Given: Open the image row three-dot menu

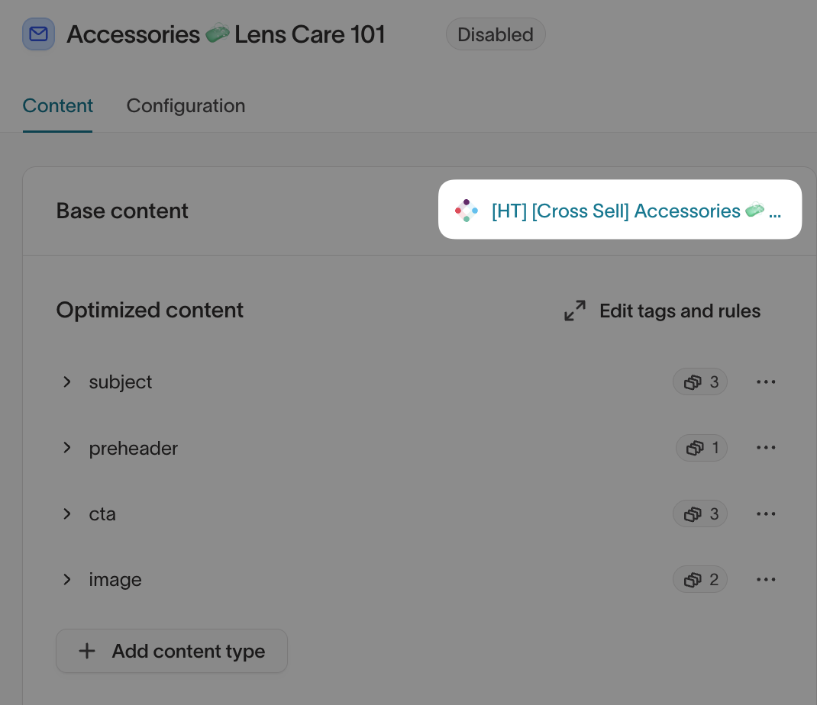Looking at the screenshot, I should click(x=766, y=580).
